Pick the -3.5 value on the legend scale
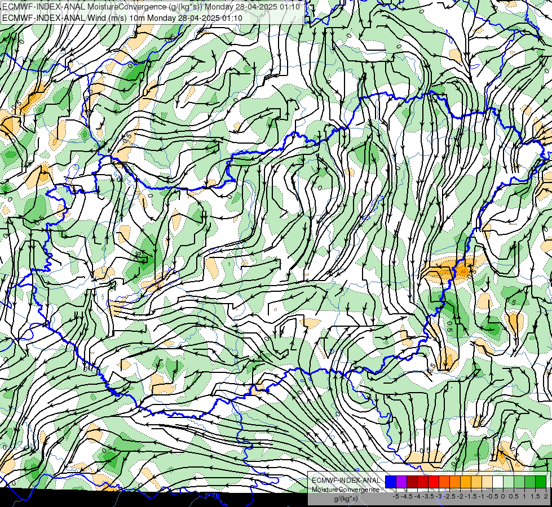The width and height of the screenshot is (552, 507). pyautogui.click(x=428, y=496)
